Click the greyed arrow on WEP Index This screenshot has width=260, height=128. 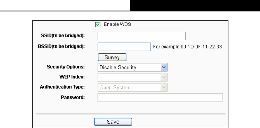pyautogui.click(x=164, y=77)
